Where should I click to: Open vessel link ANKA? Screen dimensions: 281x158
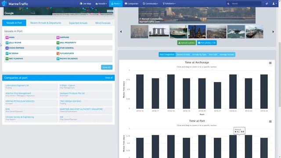(12, 37)
